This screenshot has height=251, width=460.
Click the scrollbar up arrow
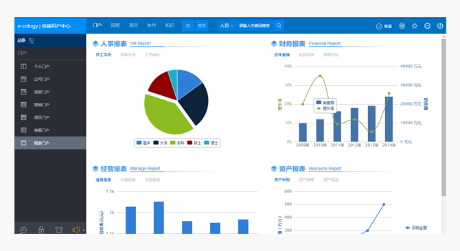pos(444,36)
